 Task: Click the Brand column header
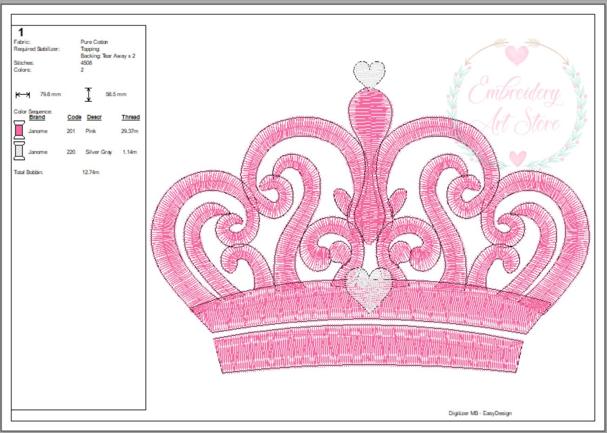pos(38,117)
